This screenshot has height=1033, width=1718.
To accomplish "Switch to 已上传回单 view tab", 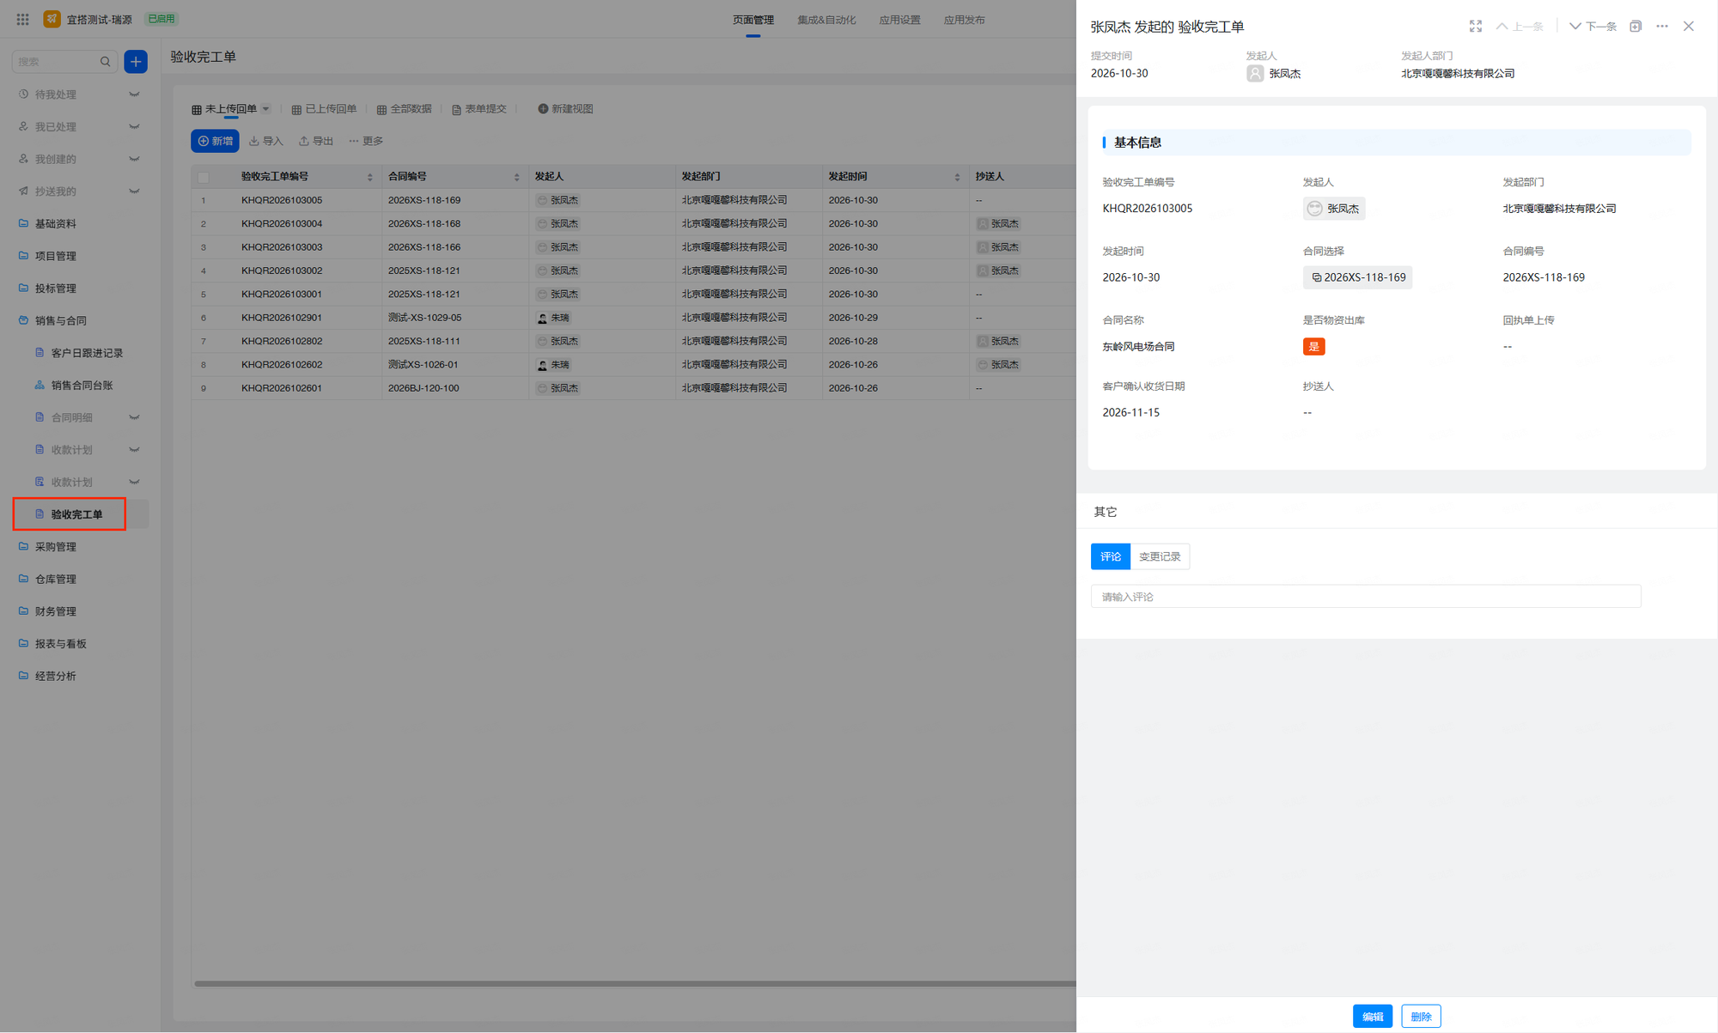I will point(324,109).
